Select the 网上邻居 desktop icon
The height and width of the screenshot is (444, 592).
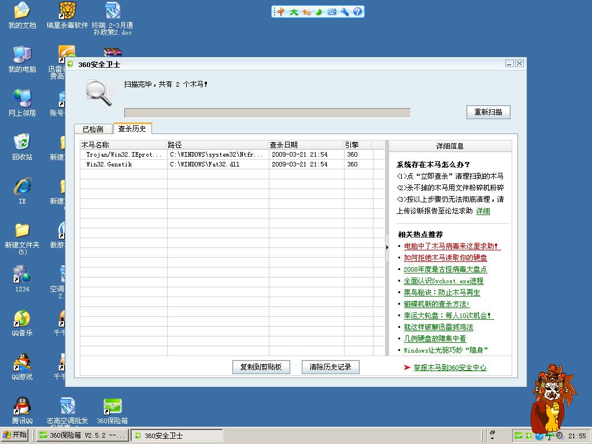[x=23, y=103]
